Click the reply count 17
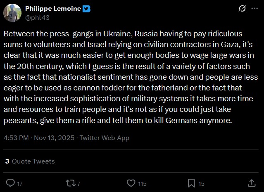This screenshot has width=264, height=192. 20,184
